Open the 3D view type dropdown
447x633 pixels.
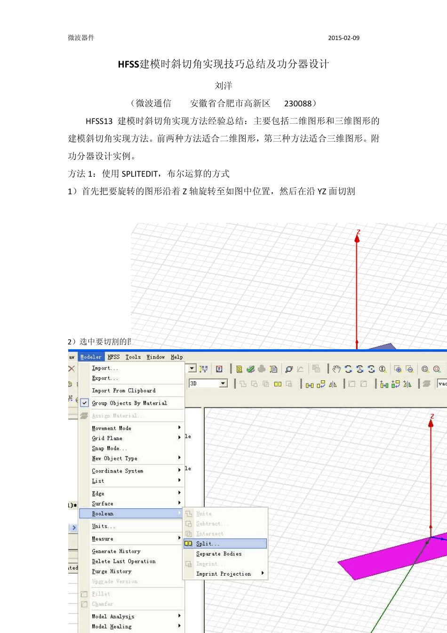(223, 384)
